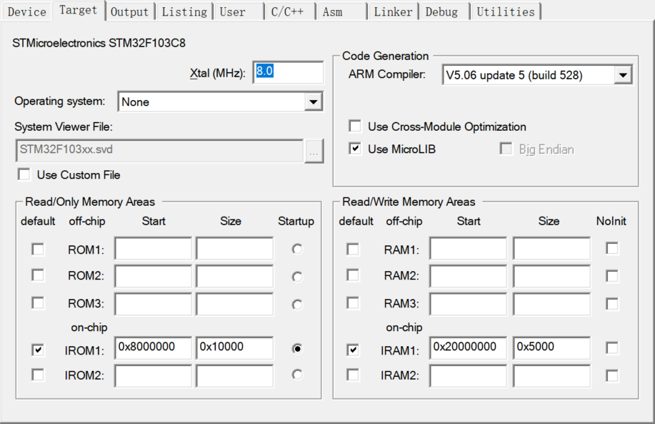Open the C/C++ tab
655x424 pixels.
[x=290, y=11]
